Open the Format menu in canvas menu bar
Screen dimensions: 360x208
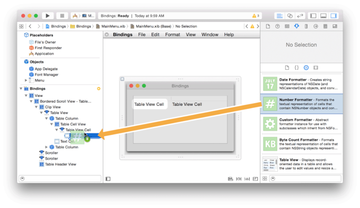pos(173,34)
